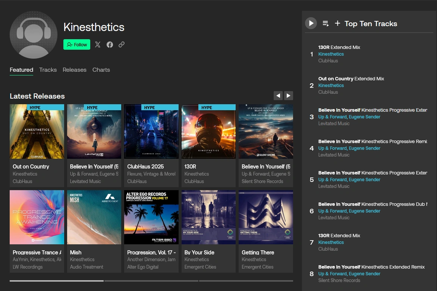The image size is (437, 291).
Task: Click the plus icon beside Top Ten Tracks
Action: [x=337, y=23]
